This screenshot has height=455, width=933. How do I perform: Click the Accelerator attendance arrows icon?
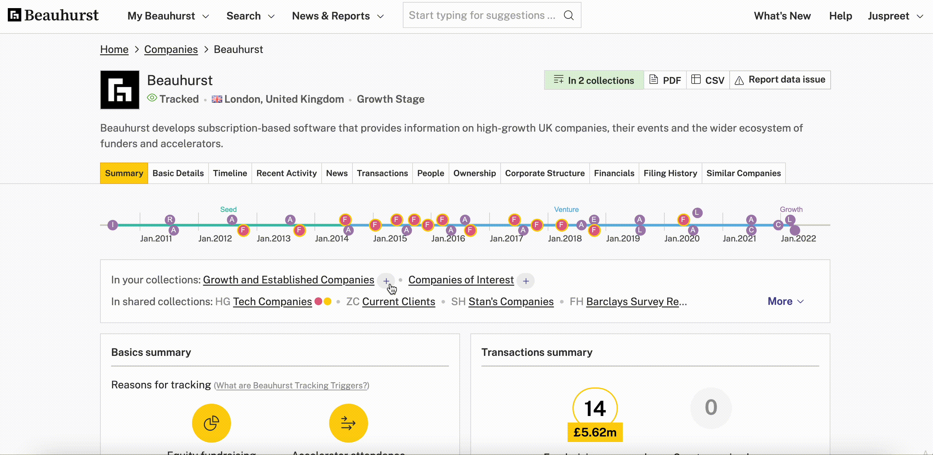[349, 423]
